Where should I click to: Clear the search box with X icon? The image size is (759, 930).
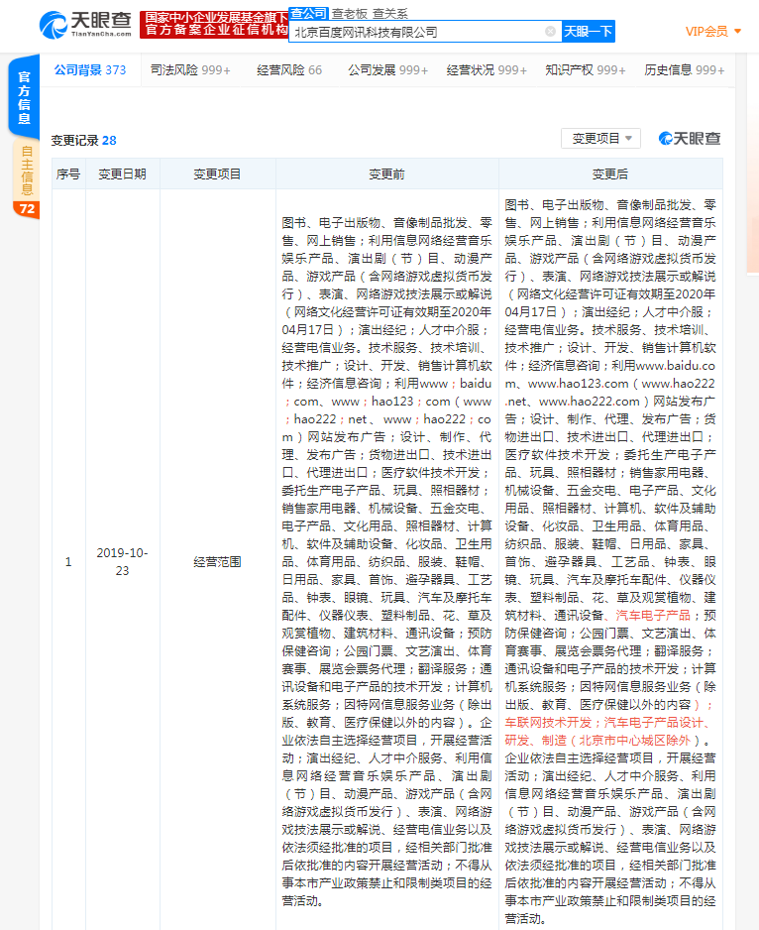pos(550,32)
